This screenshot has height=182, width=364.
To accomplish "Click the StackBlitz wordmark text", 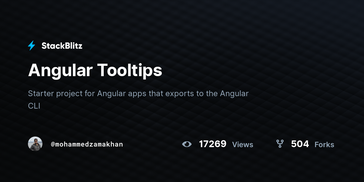I will click(x=62, y=46).
